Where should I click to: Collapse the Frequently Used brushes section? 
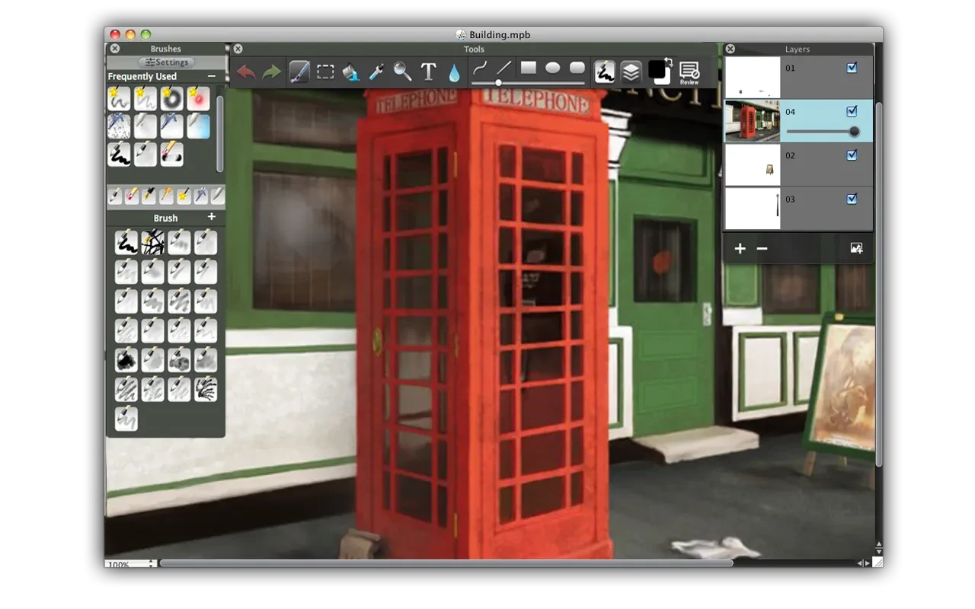(x=212, y=76)
